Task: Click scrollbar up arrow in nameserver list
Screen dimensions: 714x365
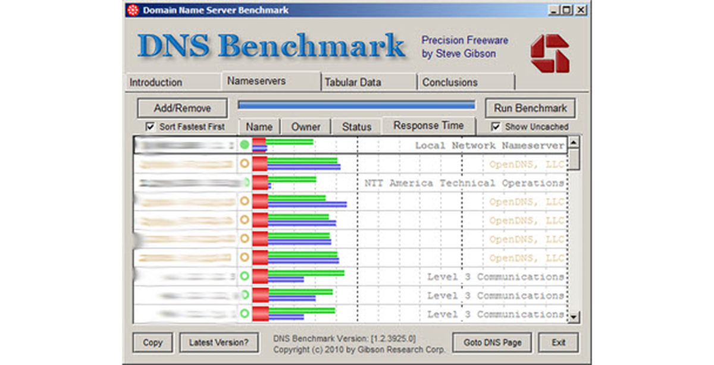Action: tap(574, 143)
